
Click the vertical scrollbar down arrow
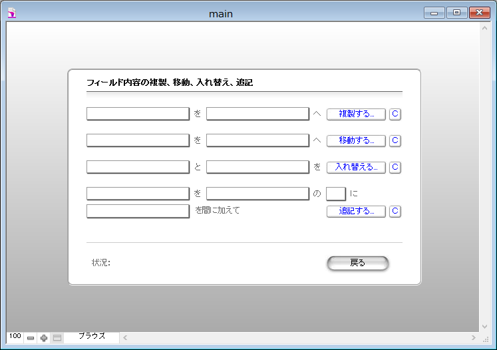(x=484, y=327)
